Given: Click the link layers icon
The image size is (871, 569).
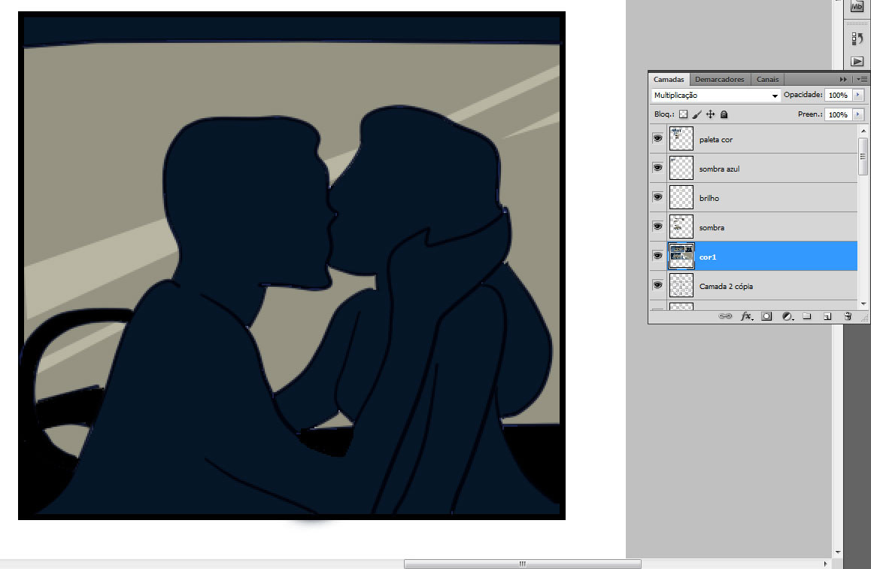Looking at the screenshot, I should (x=725, y=317).
